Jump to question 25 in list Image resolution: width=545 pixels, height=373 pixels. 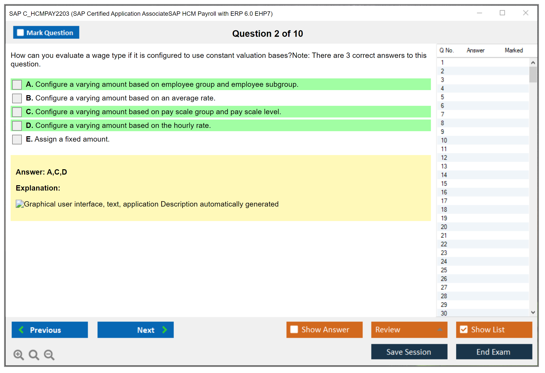(444, 270)
